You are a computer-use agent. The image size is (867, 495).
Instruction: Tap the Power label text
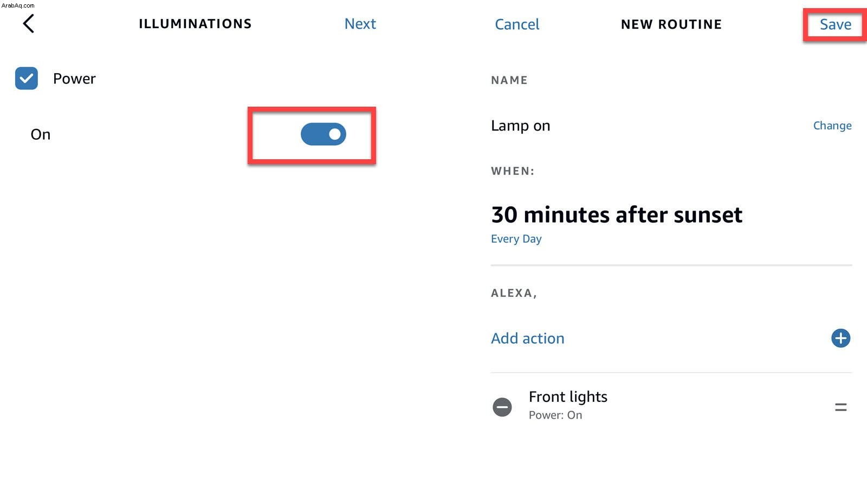tap(74, 79)
